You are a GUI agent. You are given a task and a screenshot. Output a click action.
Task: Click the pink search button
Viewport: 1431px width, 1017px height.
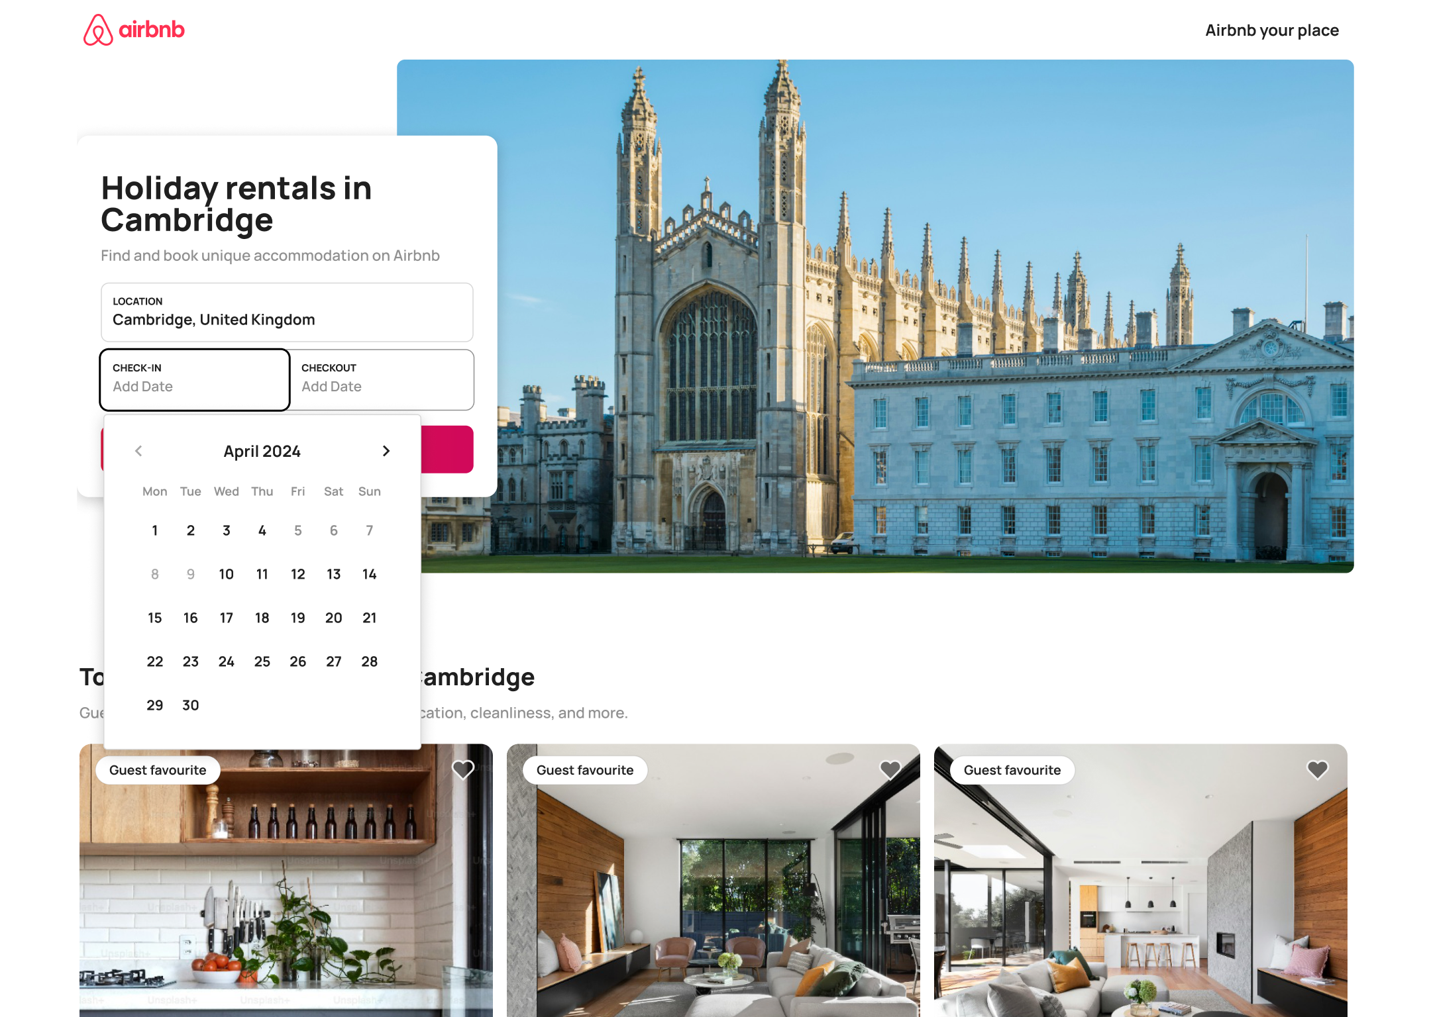pos(447,450)
